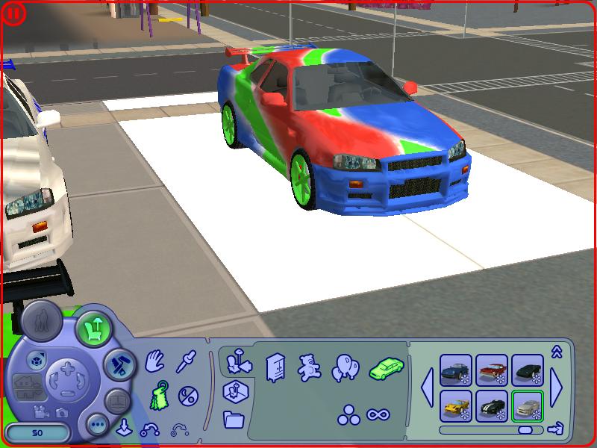Switch to Build Mode
Screen dimensions: 597x448
(x=116, y=366)
